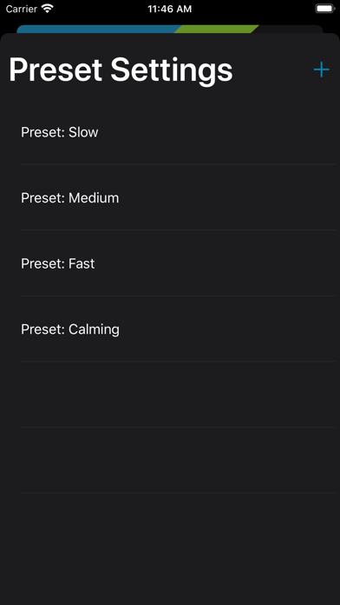The width and height of the screenshot is (340, 605).
Task: Click the first empty row below Calming
Action: click(x=170, y=395)
